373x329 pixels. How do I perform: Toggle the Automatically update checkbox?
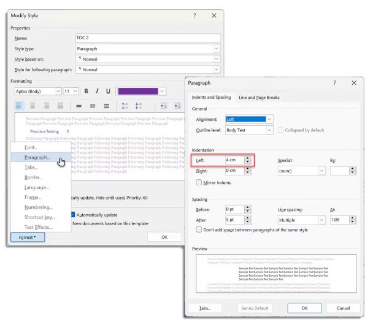coord(73,215)
